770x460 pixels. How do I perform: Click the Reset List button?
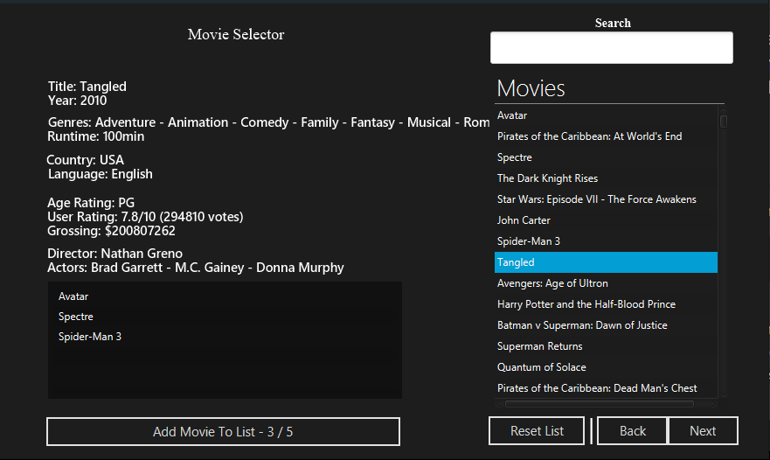(537, 431)
